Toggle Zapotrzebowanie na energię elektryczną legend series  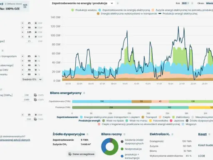[124, 10]
